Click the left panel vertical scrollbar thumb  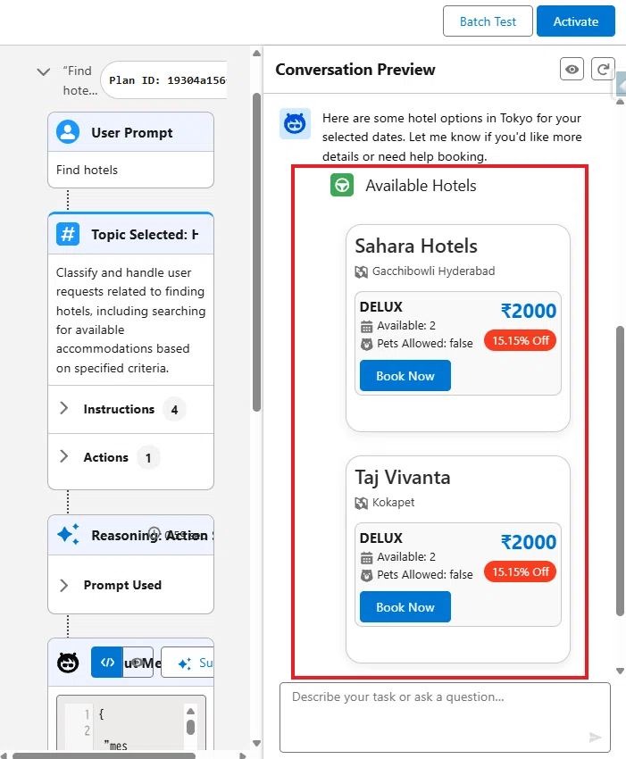(256, 252)
